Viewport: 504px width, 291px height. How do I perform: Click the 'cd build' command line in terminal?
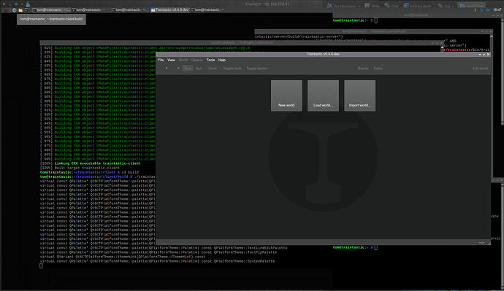130,172
